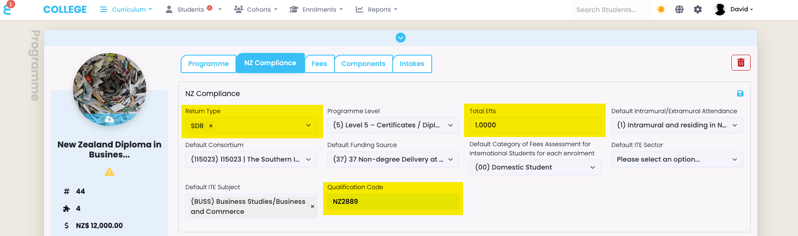The height and width of the screenshot is (236, 798).
Task: Open the Default ITE Sector dropdown
Action: [x=677, y=160]
